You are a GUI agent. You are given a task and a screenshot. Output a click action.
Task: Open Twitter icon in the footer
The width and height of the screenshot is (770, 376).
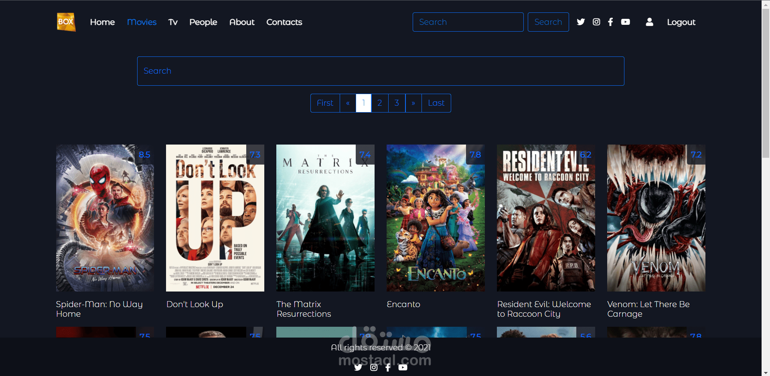pyautogui.click(x=358, y=367)
